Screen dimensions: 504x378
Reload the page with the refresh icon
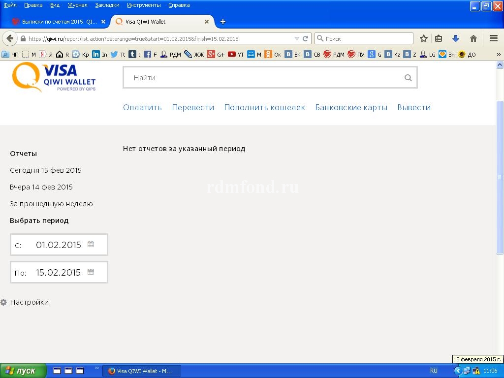pyautogui.click(x=305, y=38)
